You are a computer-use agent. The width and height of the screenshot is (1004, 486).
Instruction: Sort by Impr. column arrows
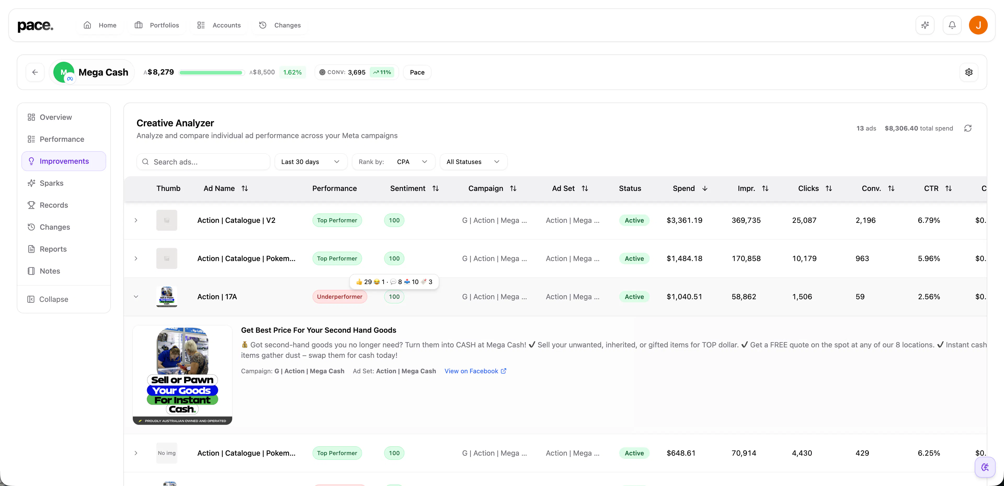click(x=766, y=188)
